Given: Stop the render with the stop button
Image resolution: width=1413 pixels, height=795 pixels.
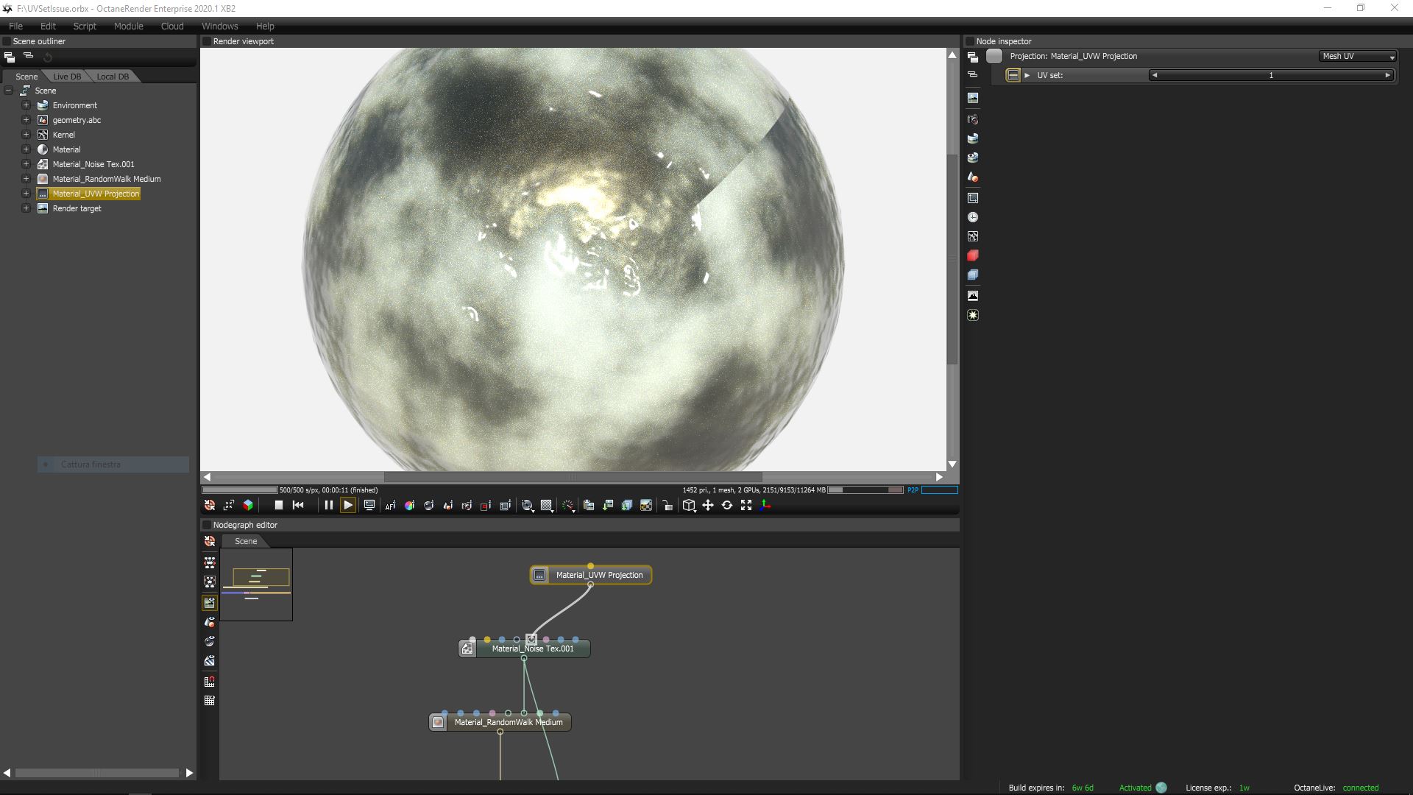Looking at the screenshot, I should pos(279,505).
